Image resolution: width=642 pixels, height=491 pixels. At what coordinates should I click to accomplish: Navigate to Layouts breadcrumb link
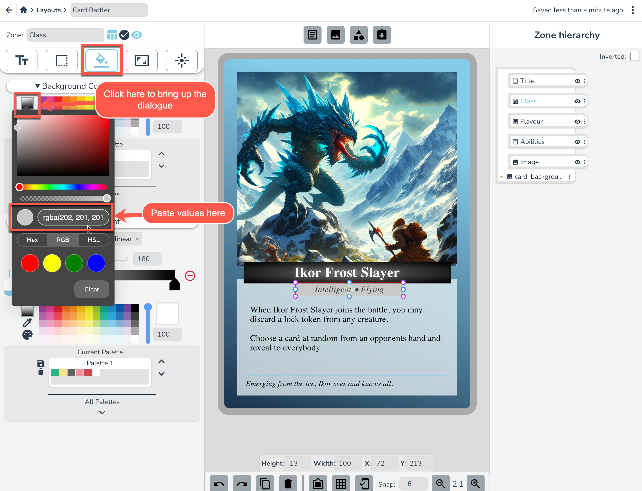pos(48,10)
